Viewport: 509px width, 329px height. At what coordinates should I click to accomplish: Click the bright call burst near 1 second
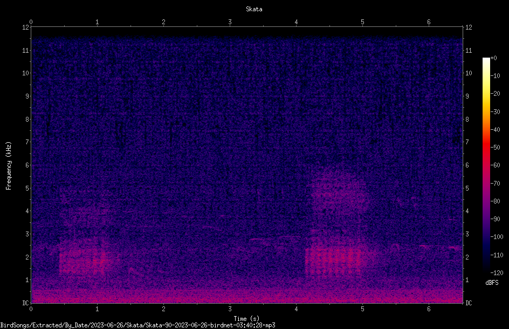pos(83,262)
